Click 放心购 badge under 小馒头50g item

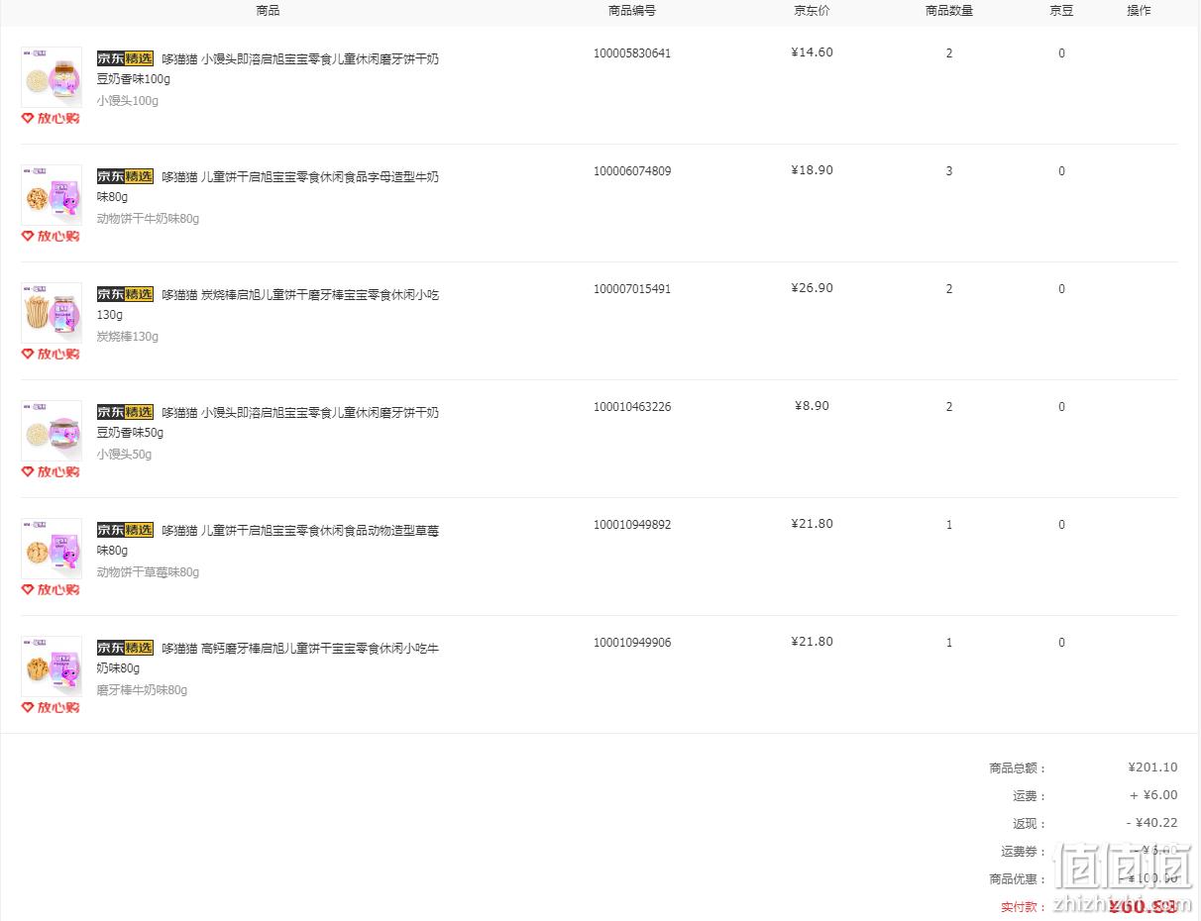[x=51, y=471]
